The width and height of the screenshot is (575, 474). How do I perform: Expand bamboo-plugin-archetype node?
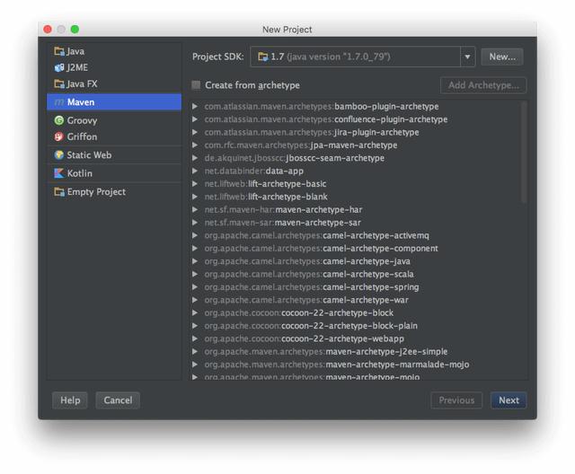coord(195,106)
